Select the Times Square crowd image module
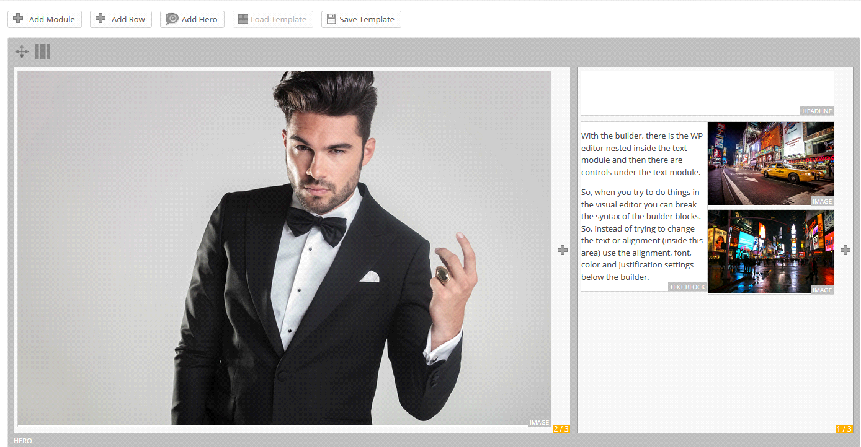Screen dimensions: 861x447 point(771,251)
